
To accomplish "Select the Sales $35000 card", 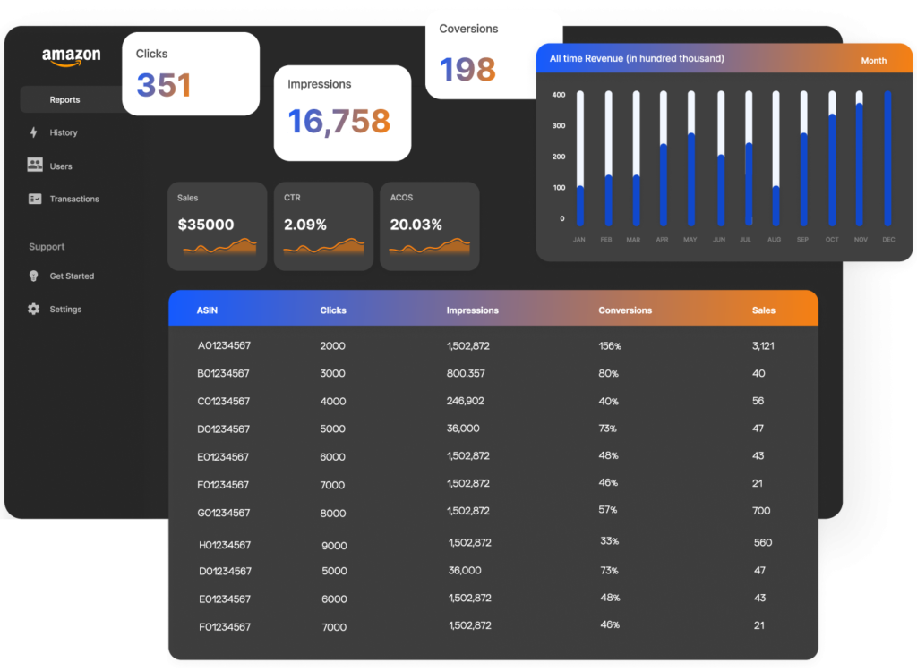I will [217, 225].
